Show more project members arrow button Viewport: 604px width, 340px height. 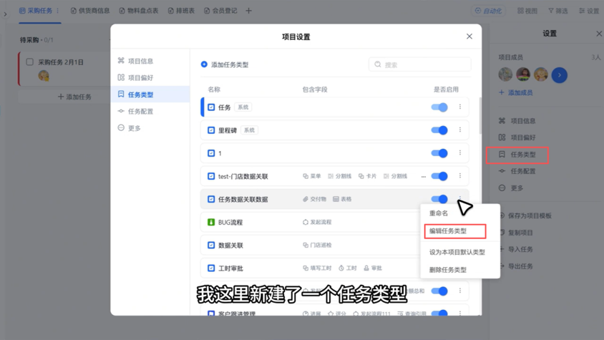[559, 75]
